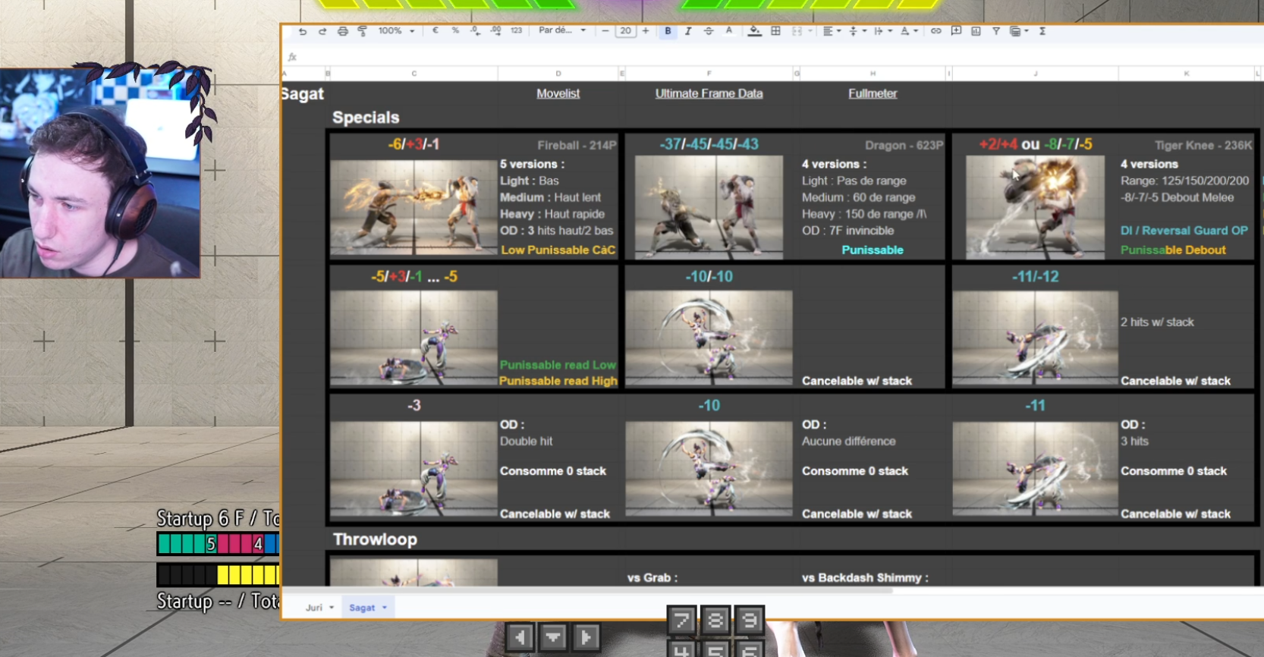The height and width of the screenshot is (657, 1264).
Task: Click the font size field showing 20
Action: 625,31
